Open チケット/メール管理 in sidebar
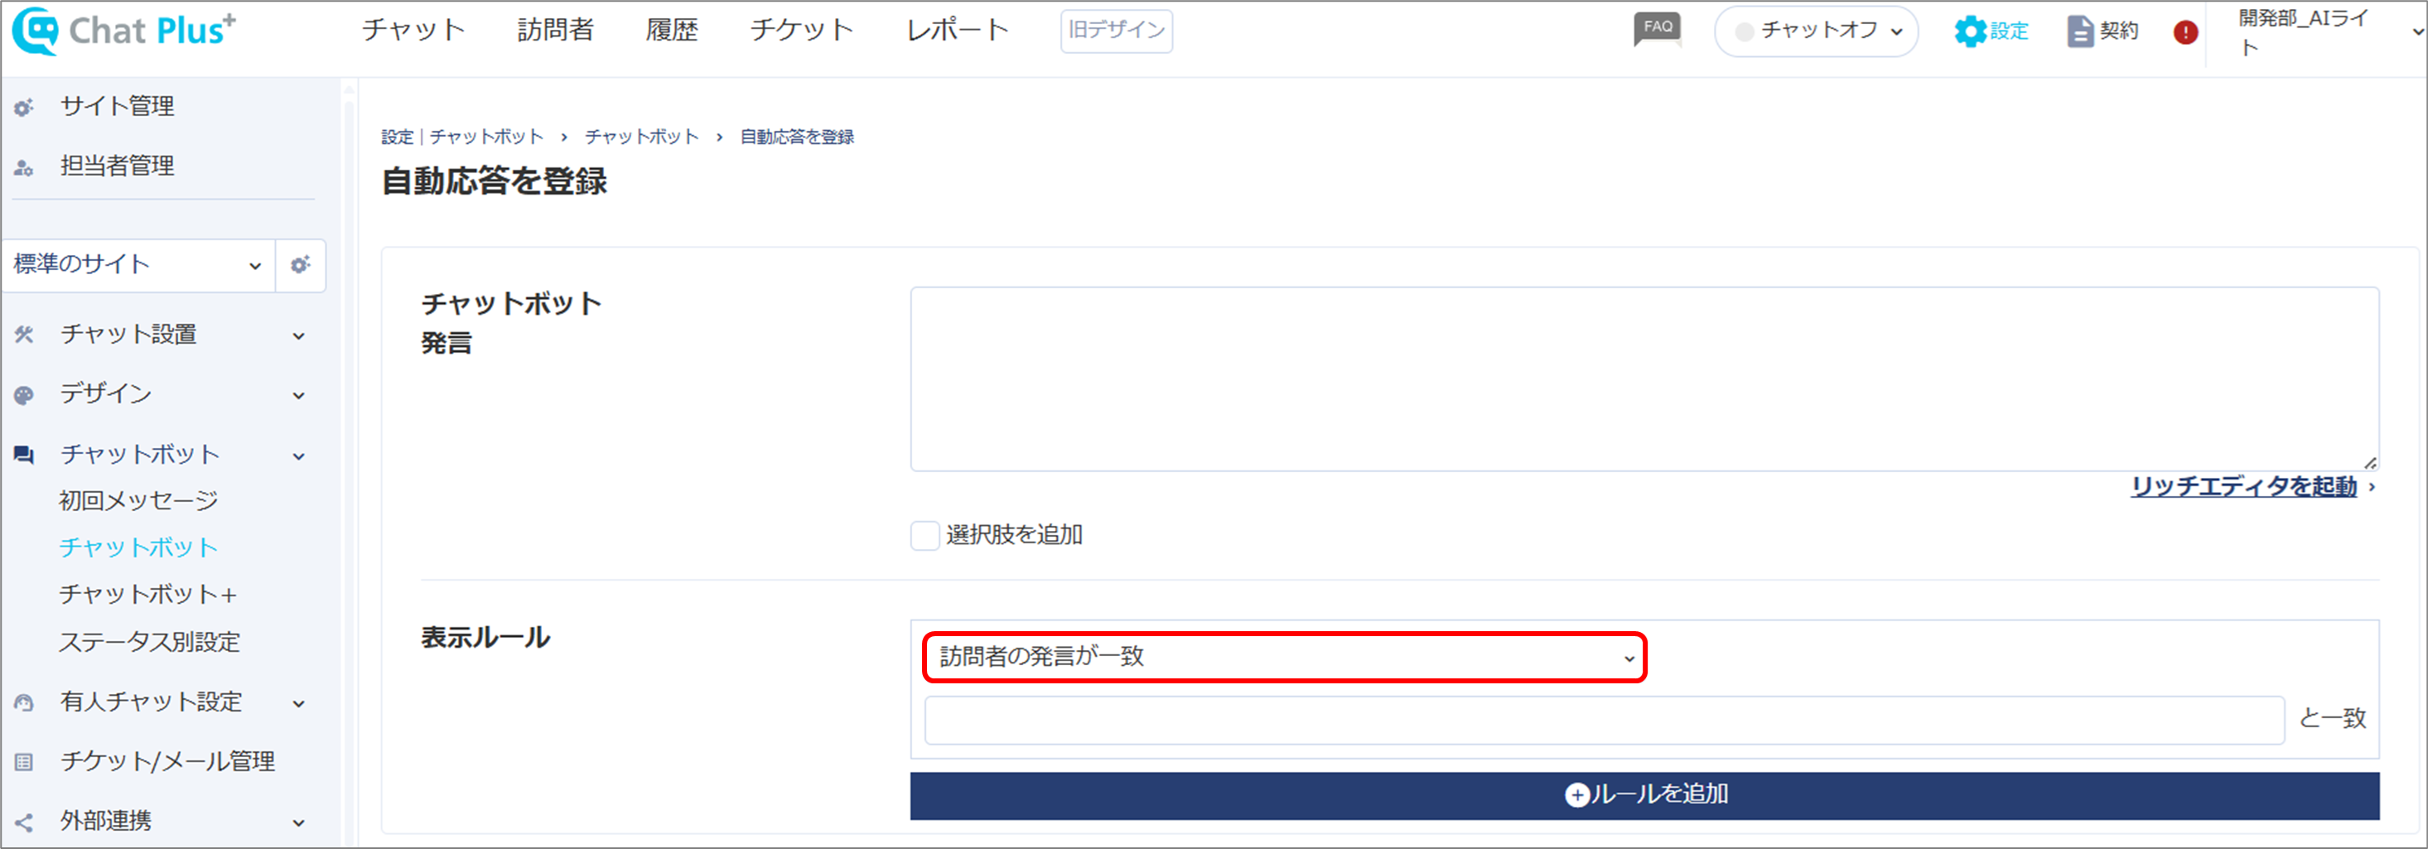The image size is (2428, 849). 168,761
